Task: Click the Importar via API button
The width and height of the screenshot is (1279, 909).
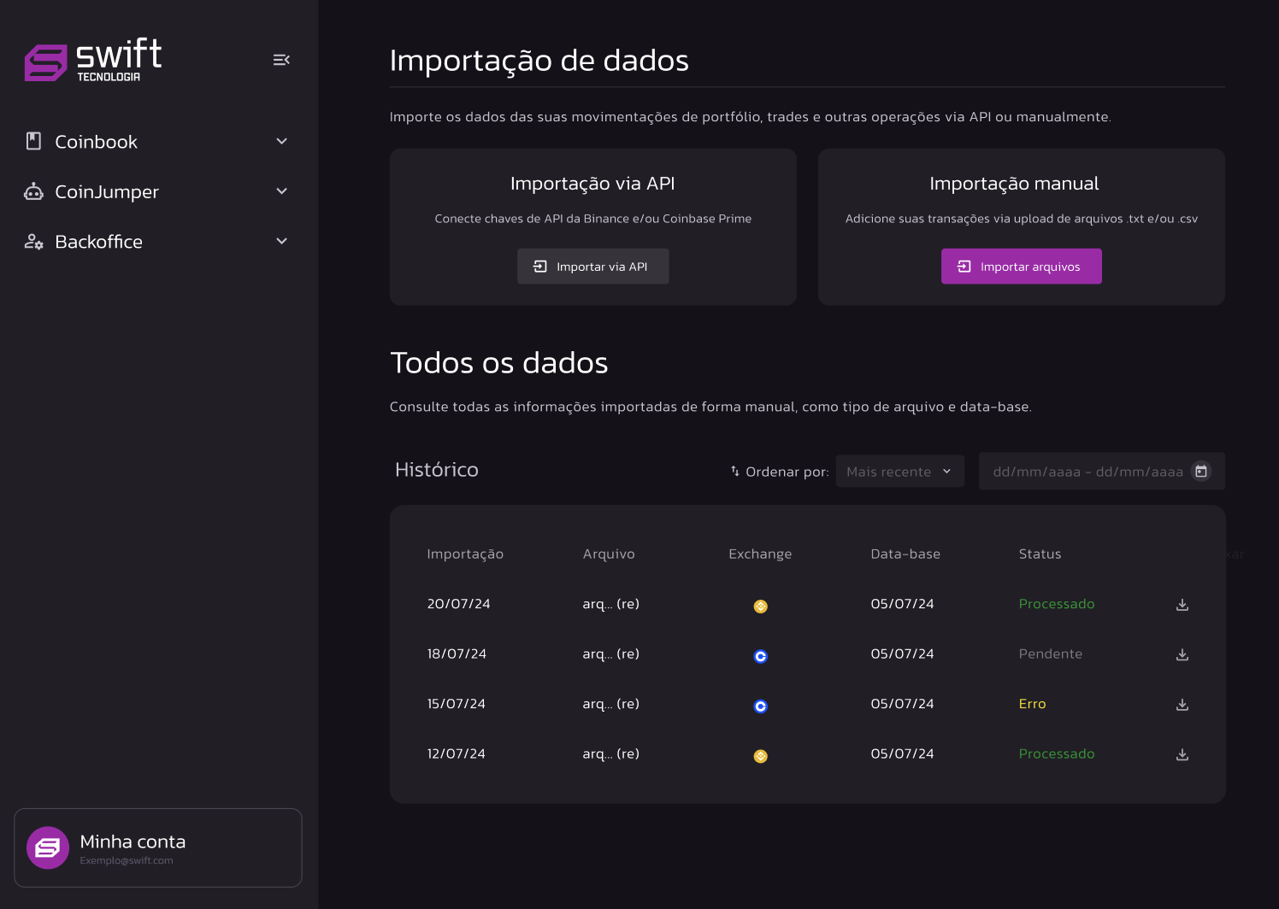Action: [x=592, y=266]
